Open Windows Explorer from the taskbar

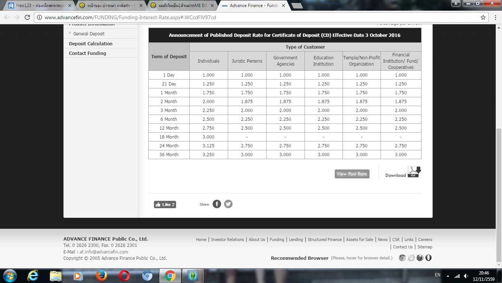click(x=56, y=276)
